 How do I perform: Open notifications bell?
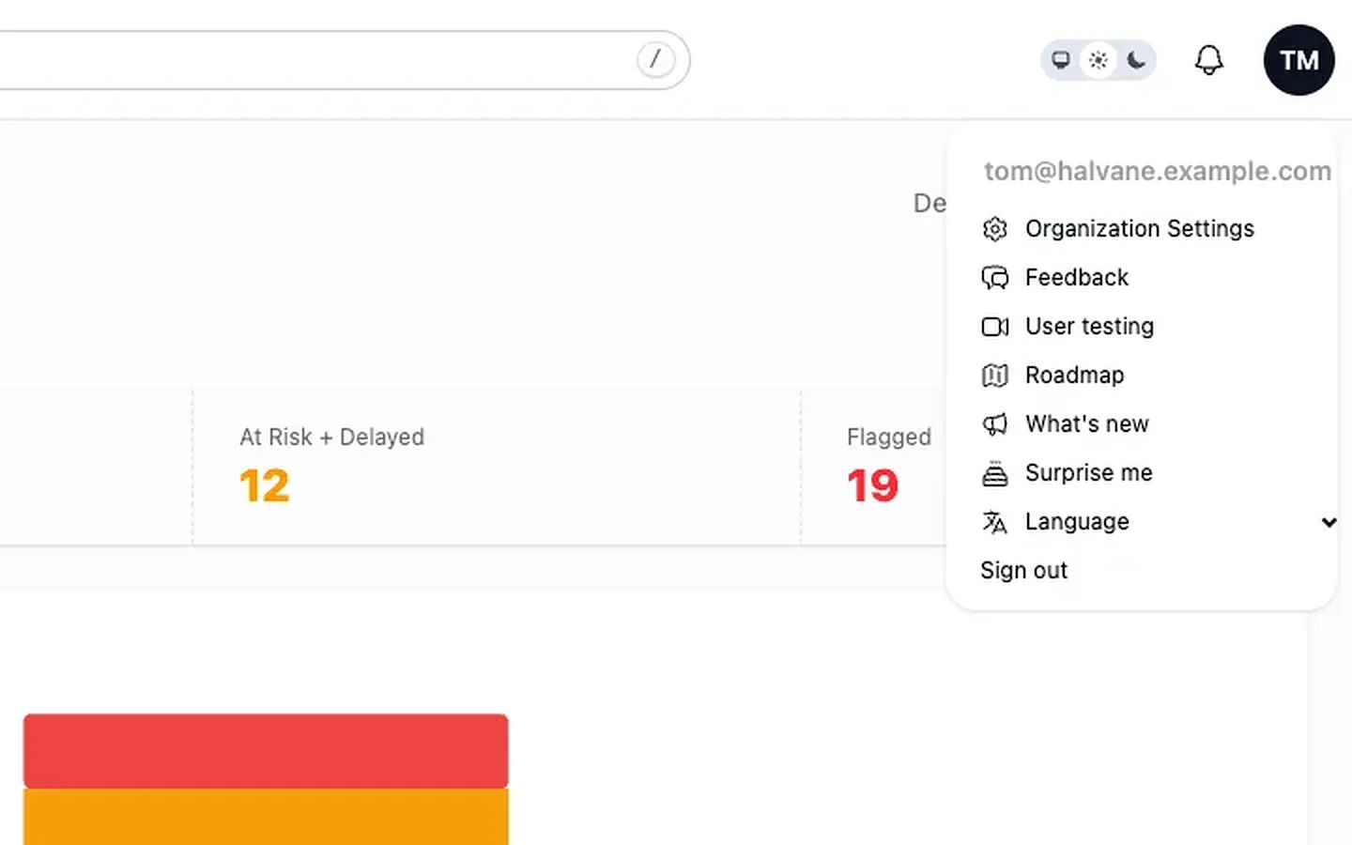point(1208,60)
